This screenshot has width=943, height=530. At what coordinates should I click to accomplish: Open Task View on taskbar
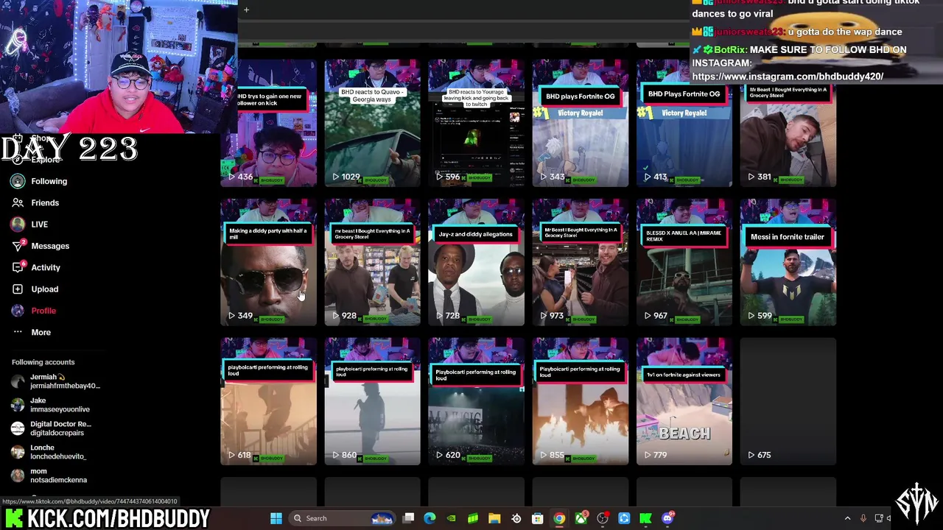(x=409, y=518)
